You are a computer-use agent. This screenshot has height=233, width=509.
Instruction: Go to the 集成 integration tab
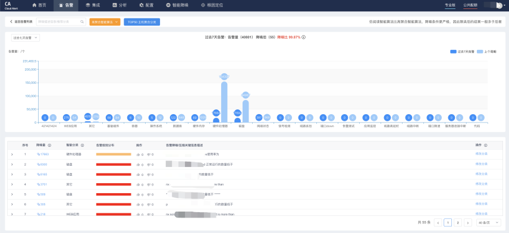pyautogui.click(x=93, y=5)
